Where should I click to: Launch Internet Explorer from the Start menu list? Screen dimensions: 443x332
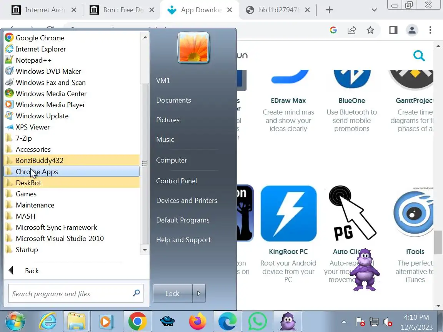tap(72, 49)
